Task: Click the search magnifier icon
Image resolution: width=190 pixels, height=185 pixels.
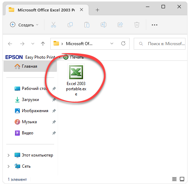Action: (141, 44)
